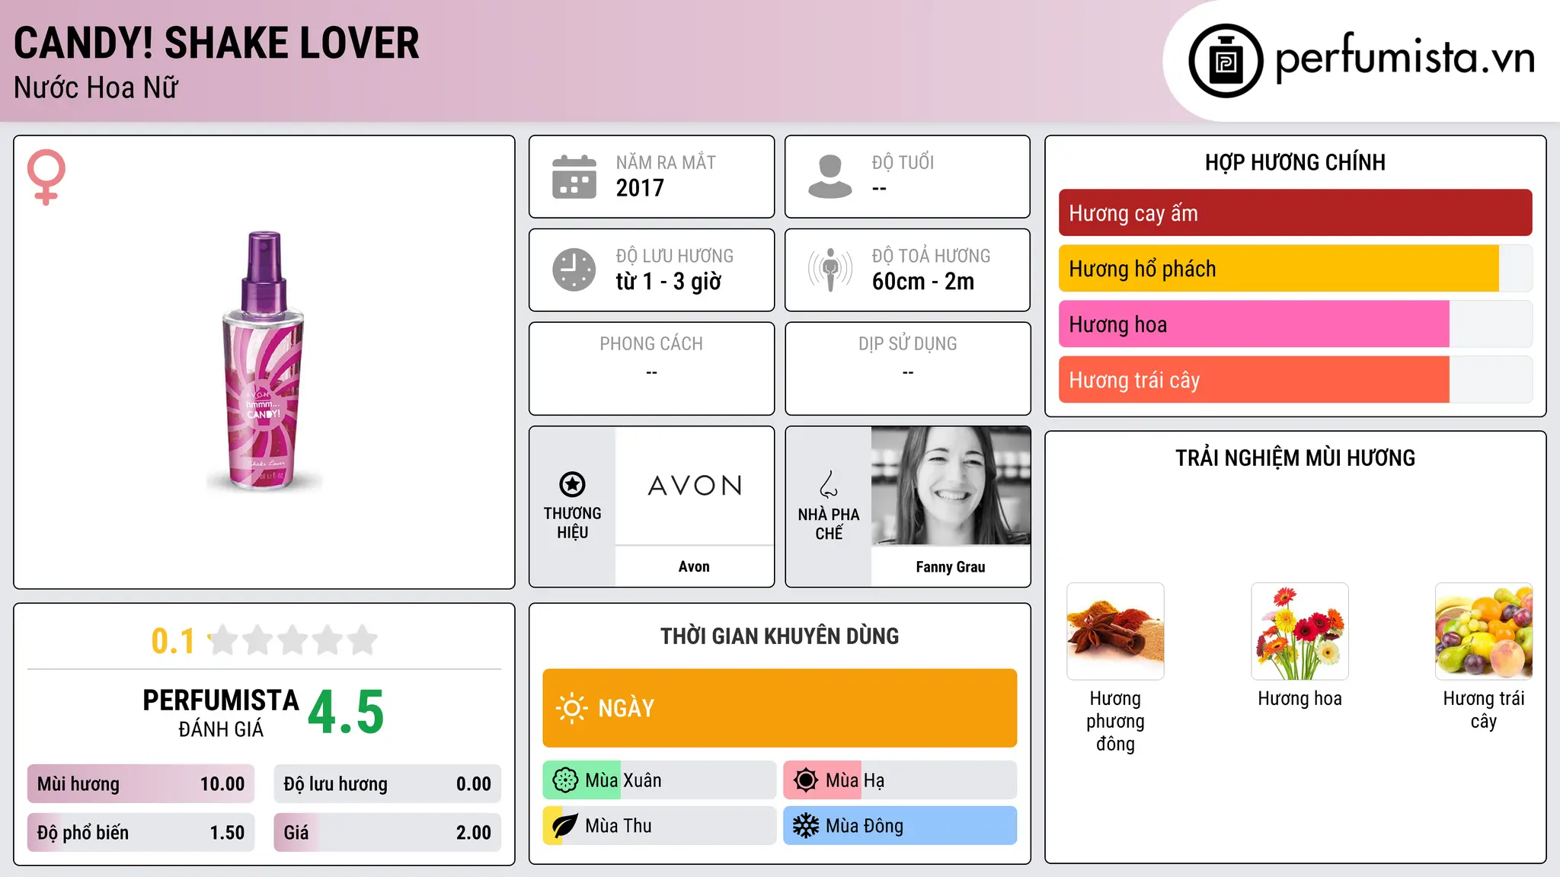Image resolution: width=1560 pixels, height=877 pixels.
Task: Open the 'Fanny Grau' perfumer name link
Action: 951,566
